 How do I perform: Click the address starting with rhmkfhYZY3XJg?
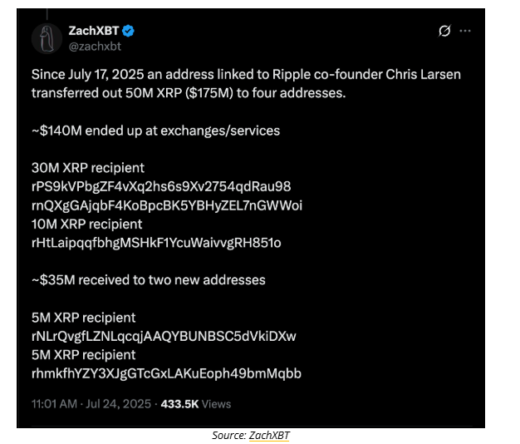click(x=166, y=373)
